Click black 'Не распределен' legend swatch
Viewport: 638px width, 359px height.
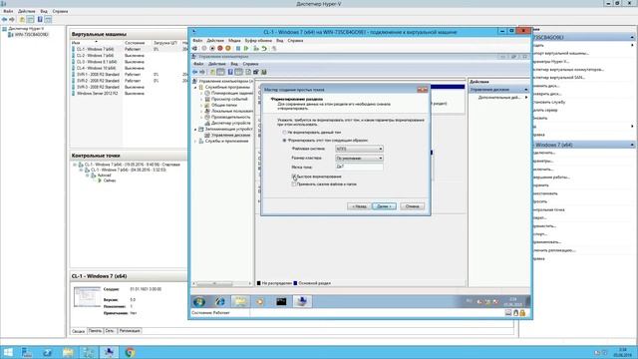pos(259,283)
